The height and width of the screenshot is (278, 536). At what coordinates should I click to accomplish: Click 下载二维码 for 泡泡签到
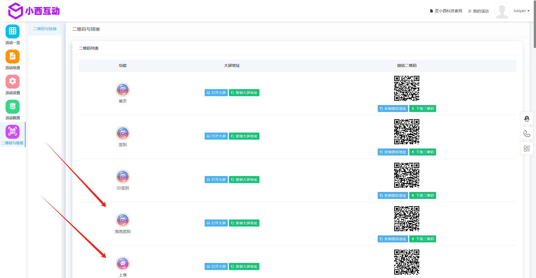click(x=423, y=239)
